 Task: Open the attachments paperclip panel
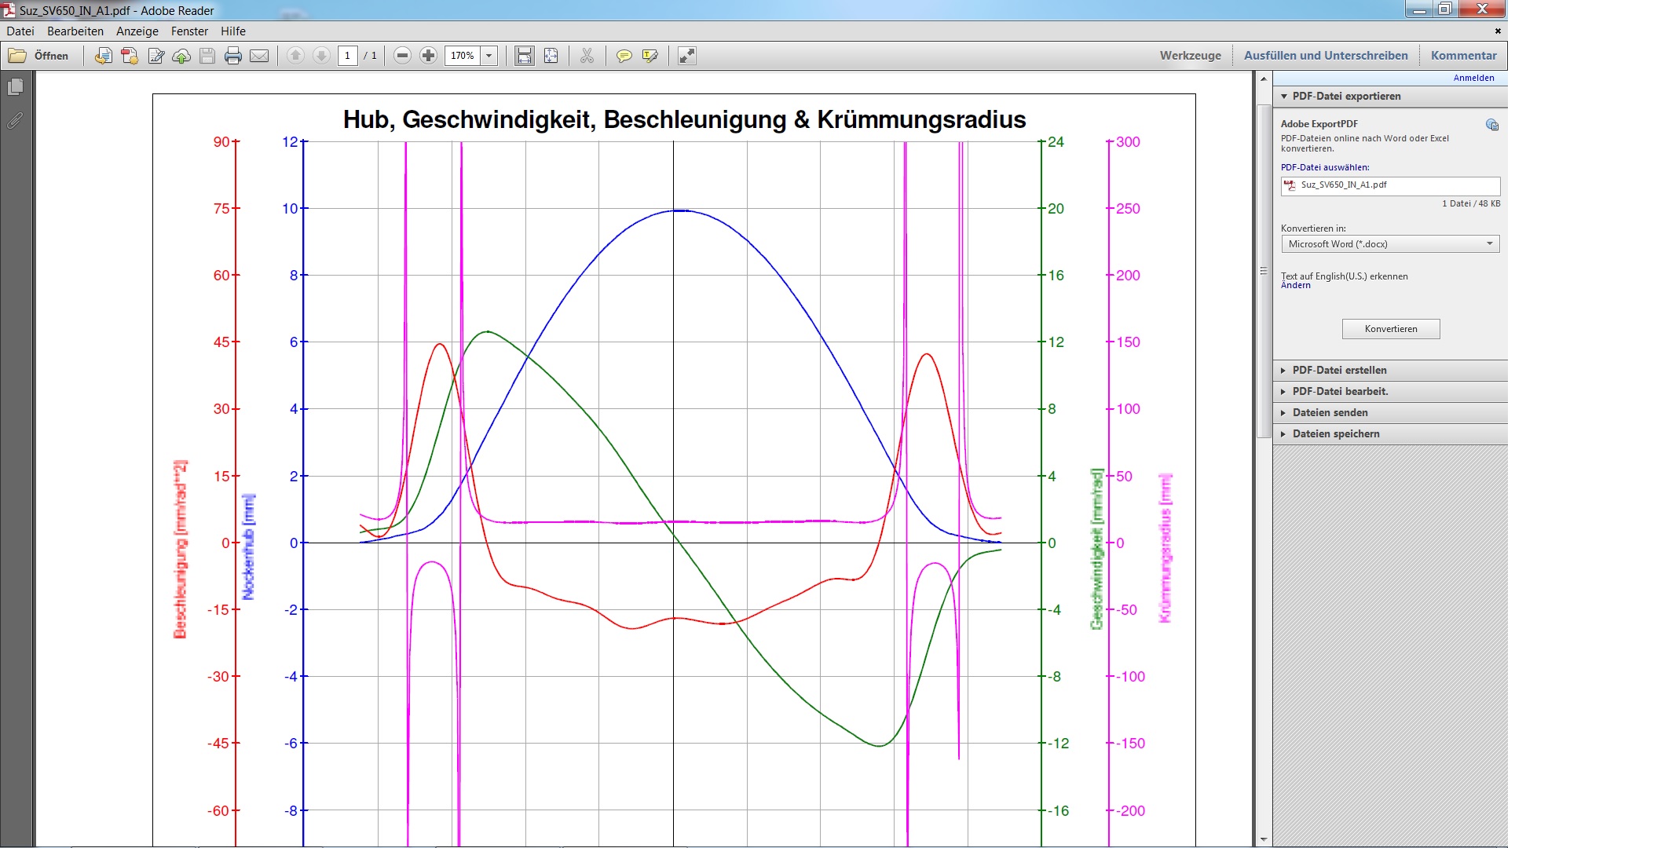click(15, 121)
